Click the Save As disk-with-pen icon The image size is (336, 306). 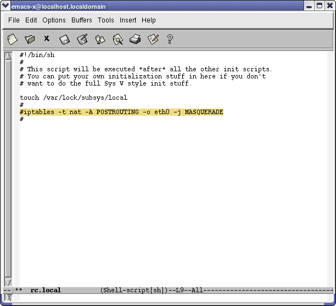click(x=82, y=39)
